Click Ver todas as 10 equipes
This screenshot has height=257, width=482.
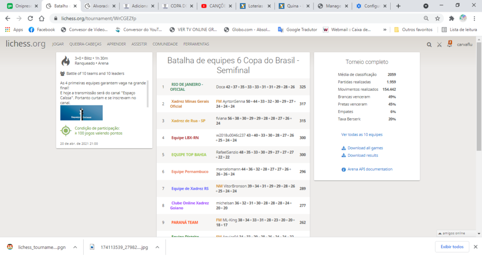click(x=361, y=135)
